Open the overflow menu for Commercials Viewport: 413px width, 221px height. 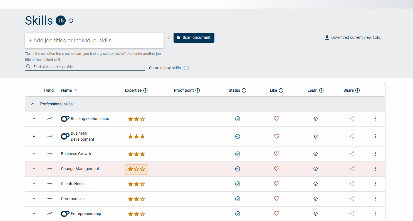click(x=376, y=199)
